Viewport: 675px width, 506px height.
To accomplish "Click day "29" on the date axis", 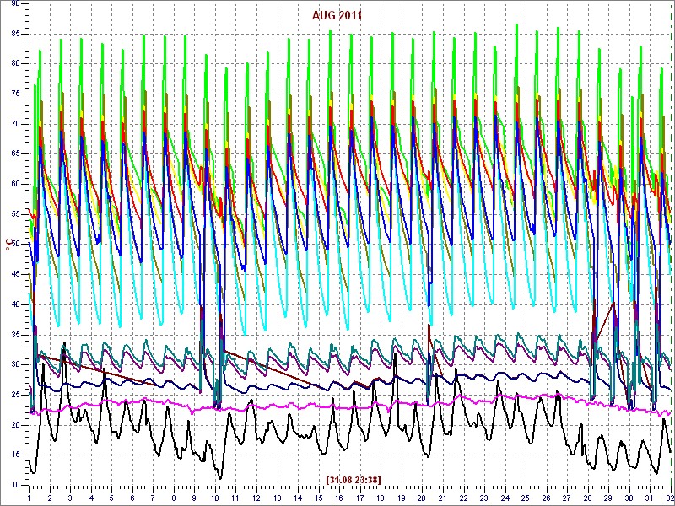I will 607,498.
